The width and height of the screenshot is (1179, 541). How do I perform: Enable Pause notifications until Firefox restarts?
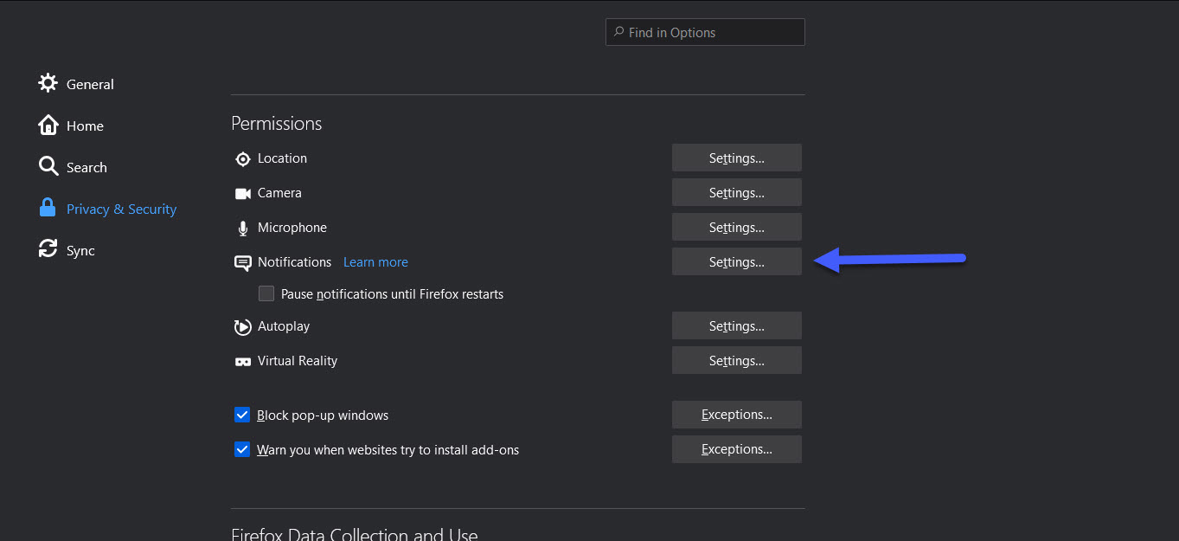[266, 293]
